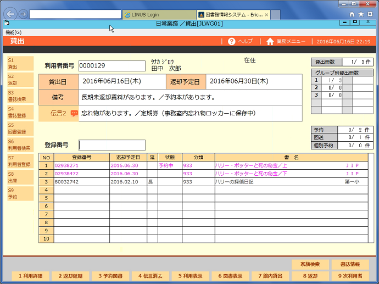Click title ハリーの探偵日記 in row 3
This screenshot has width=379, height=284.
point(234,182)
